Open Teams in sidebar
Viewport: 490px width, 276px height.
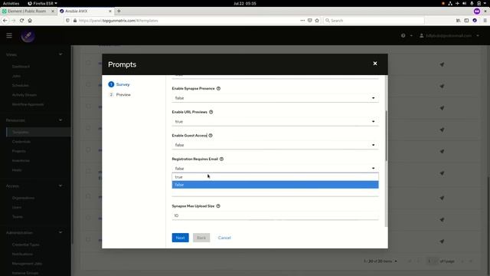coord(18,216)
